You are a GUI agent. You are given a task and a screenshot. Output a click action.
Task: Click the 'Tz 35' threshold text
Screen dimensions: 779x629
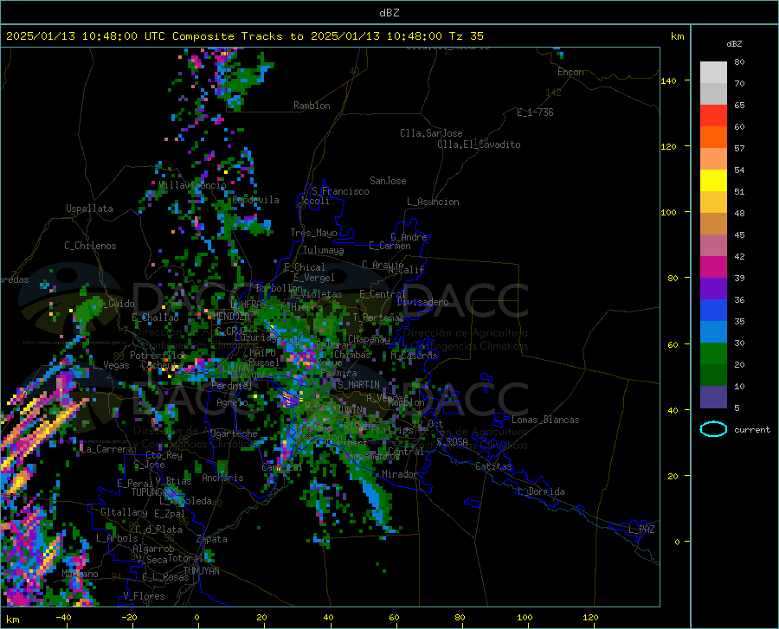click(466, 36)
